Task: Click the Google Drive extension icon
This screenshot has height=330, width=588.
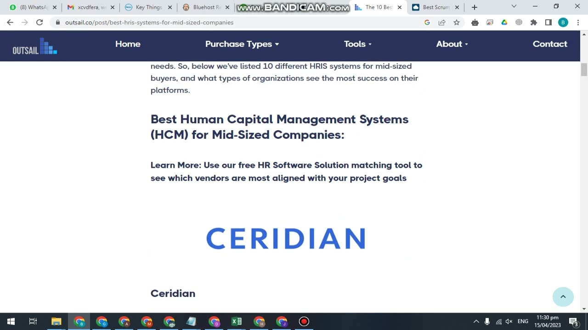Action: [x=504, y=22]
